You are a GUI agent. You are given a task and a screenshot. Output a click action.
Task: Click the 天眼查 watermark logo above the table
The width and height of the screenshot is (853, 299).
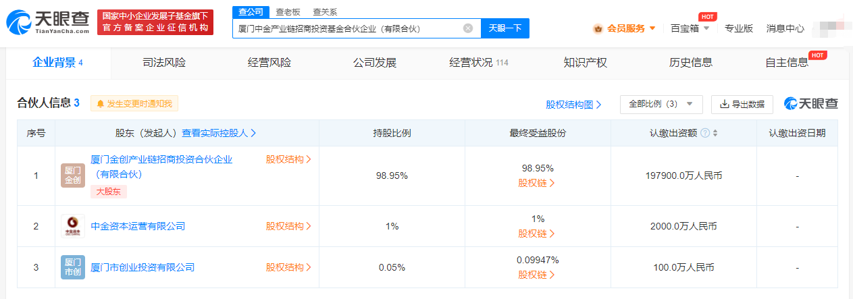[x=811, y=104]
